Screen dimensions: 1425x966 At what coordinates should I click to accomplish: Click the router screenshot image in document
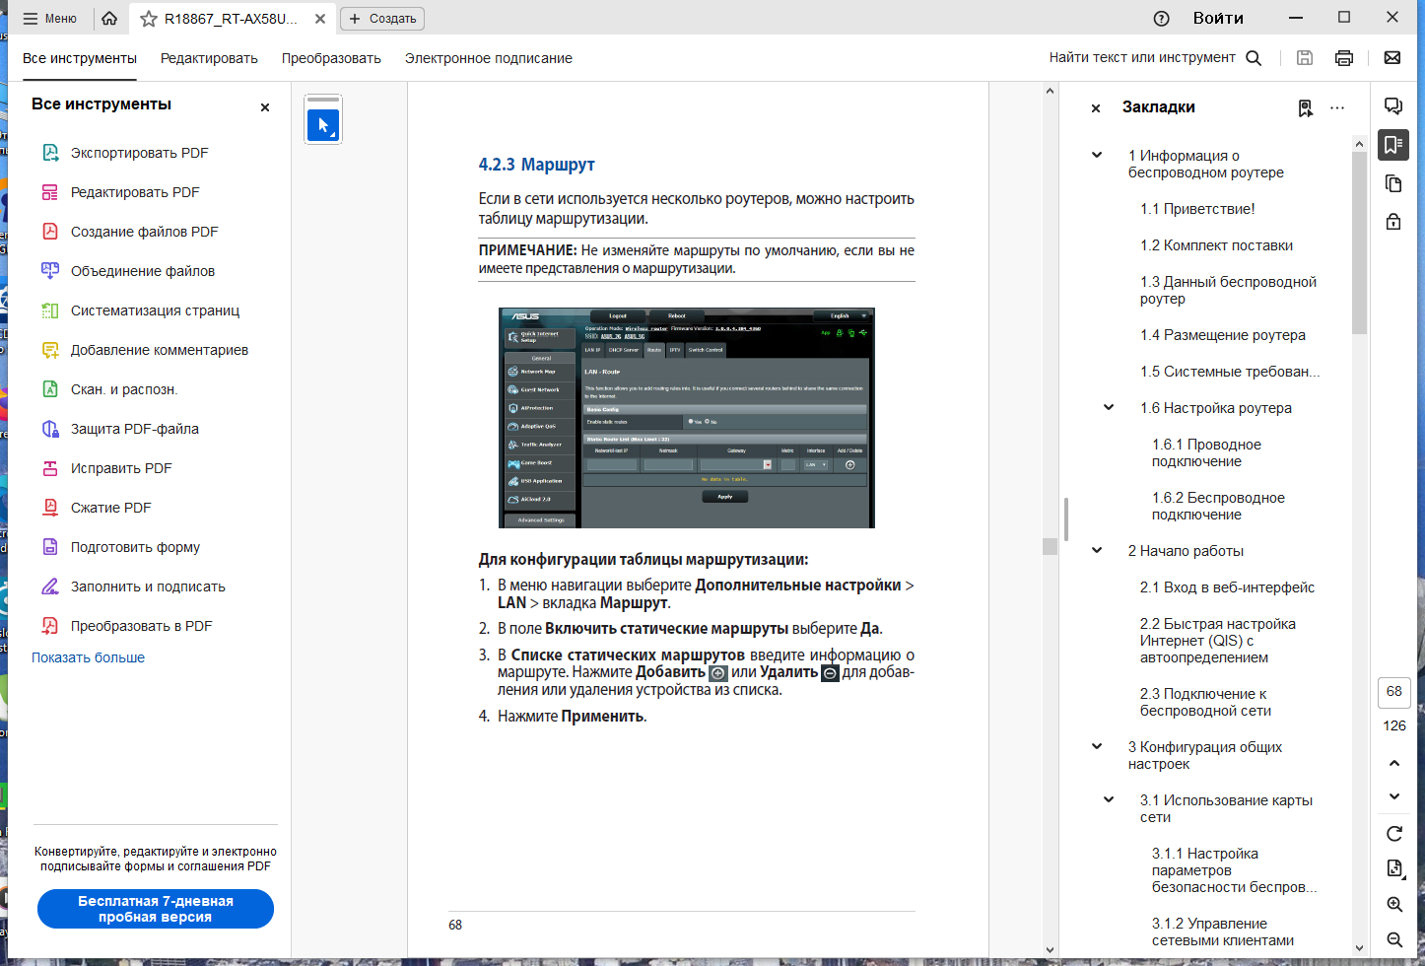pos(687,418)
